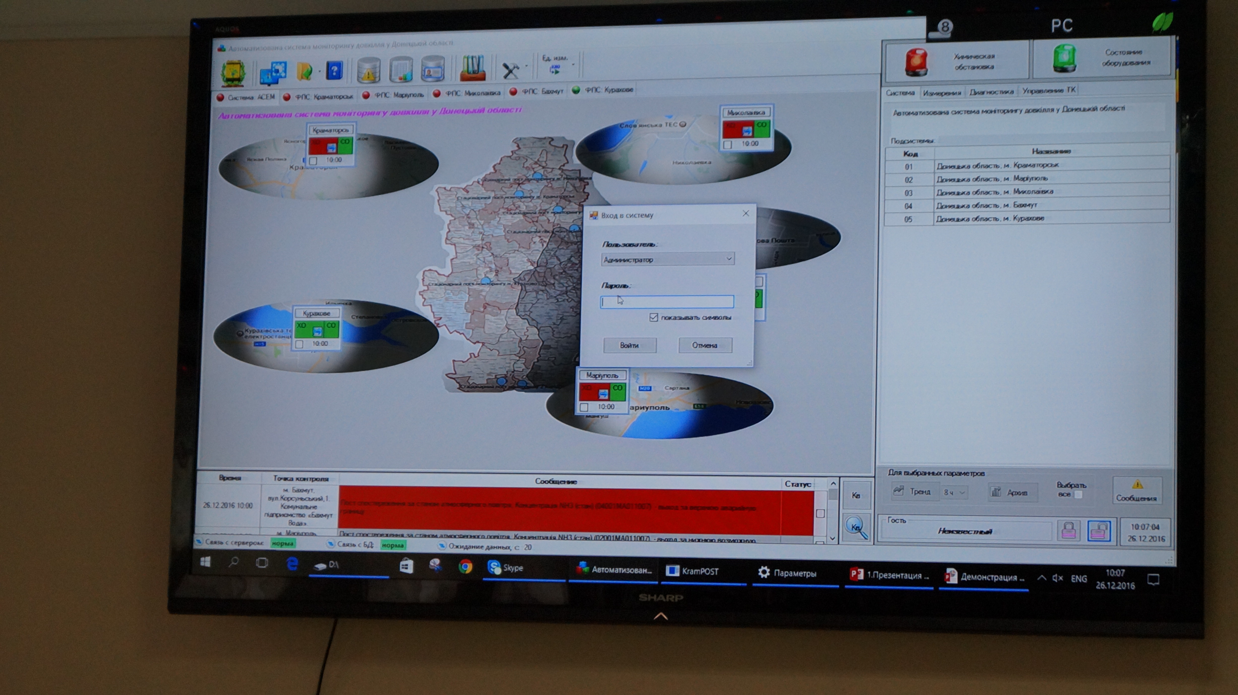Image resolution: width=1238 pixels, height=695 pixels.
Task: Open the archive binders toolbar icon
Action: pyautogui.click(x=472, y=68)
